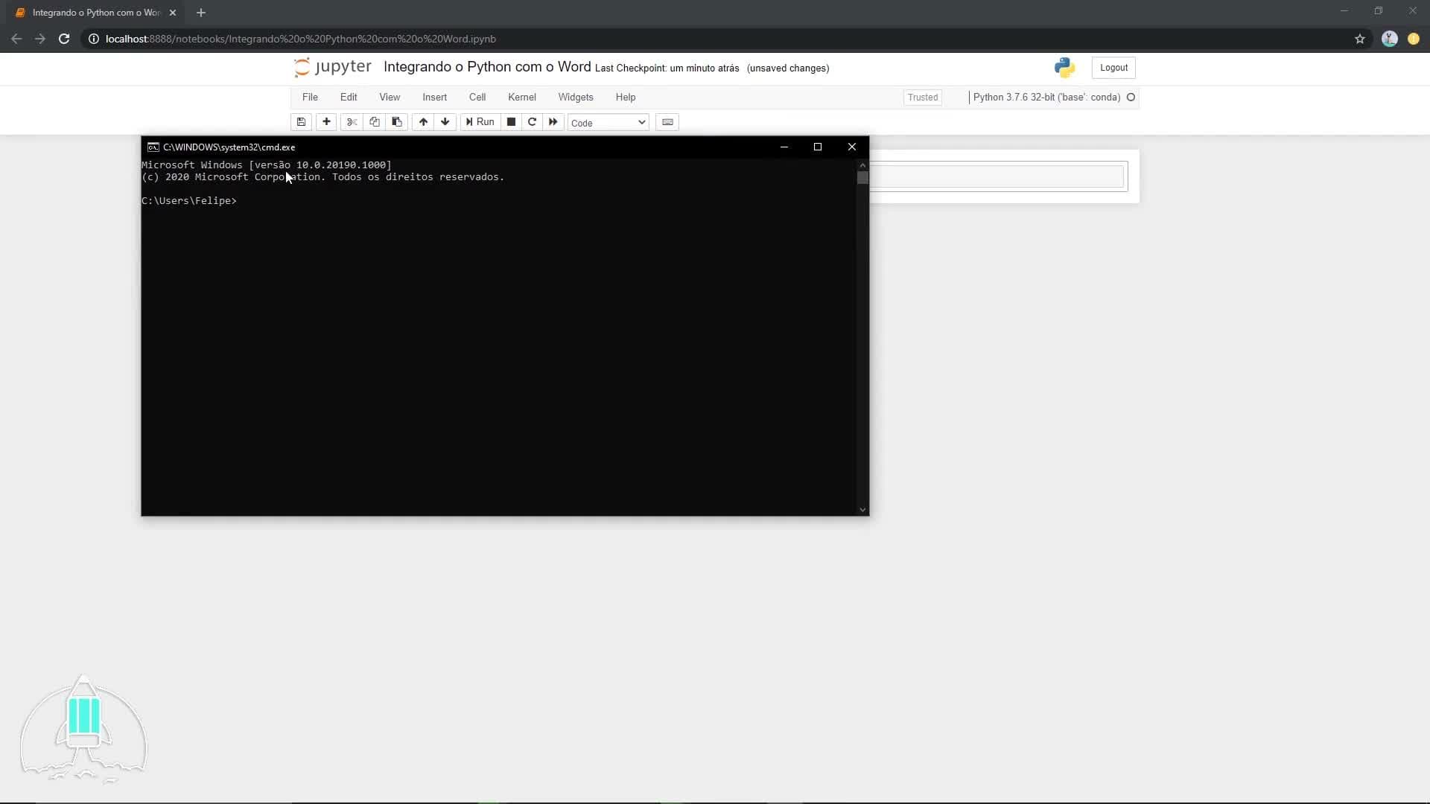1430x804 pixels.
Task: Move selected cell up arrow
Action: coord(423,122)
